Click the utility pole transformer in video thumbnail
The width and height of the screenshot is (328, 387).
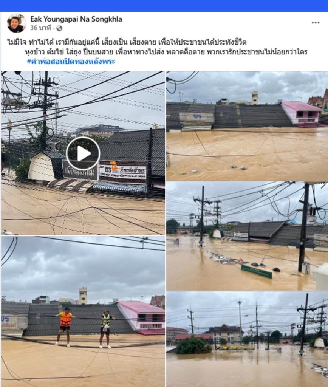(x=13, y=101)
